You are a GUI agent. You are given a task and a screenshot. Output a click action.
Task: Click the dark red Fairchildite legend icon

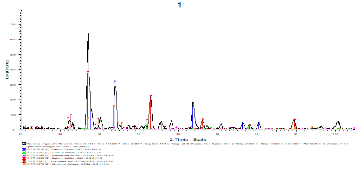(23, 162)
